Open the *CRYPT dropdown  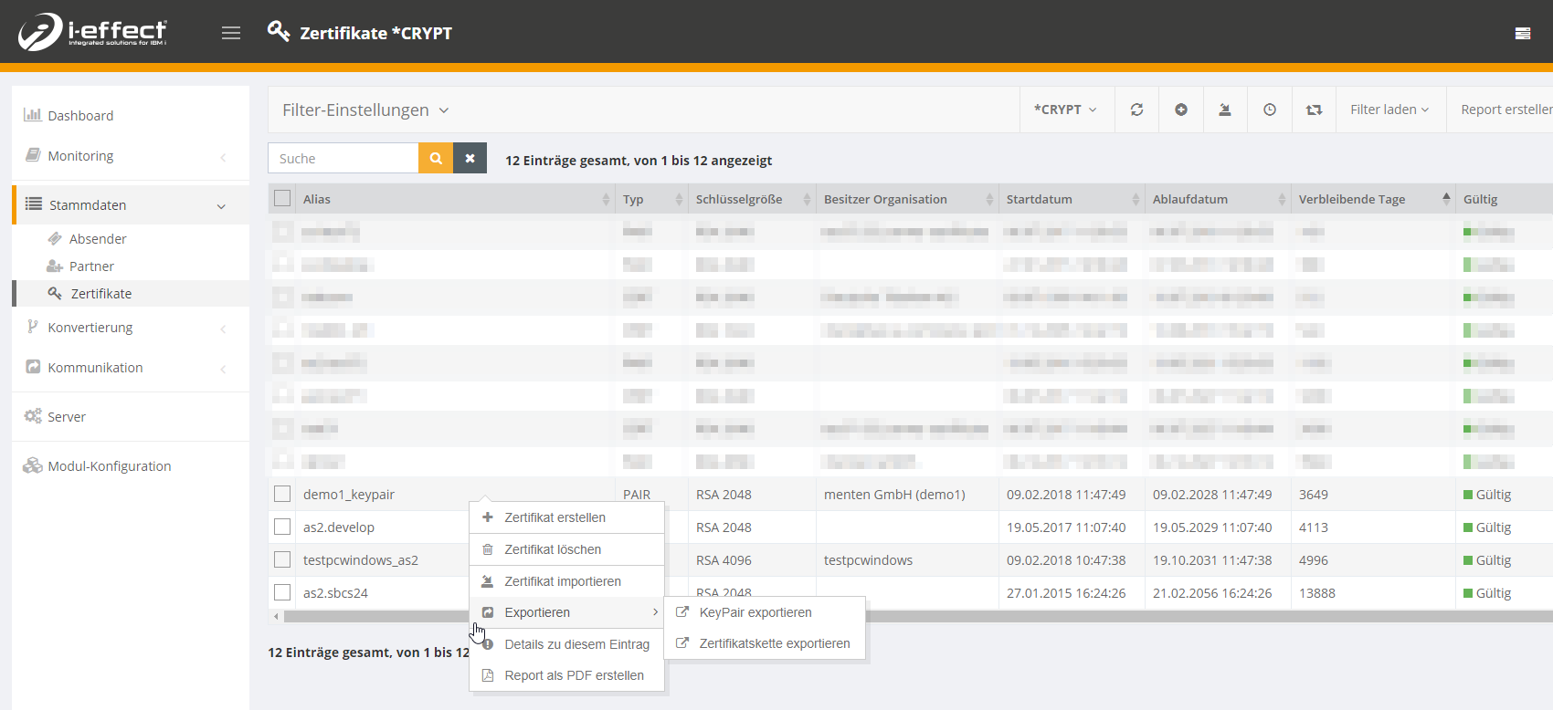click(1065, 110)
